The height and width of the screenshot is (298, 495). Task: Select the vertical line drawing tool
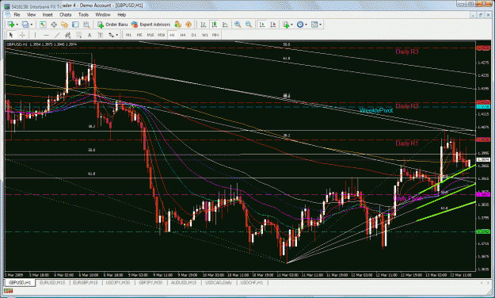click(x=35, y=35)
